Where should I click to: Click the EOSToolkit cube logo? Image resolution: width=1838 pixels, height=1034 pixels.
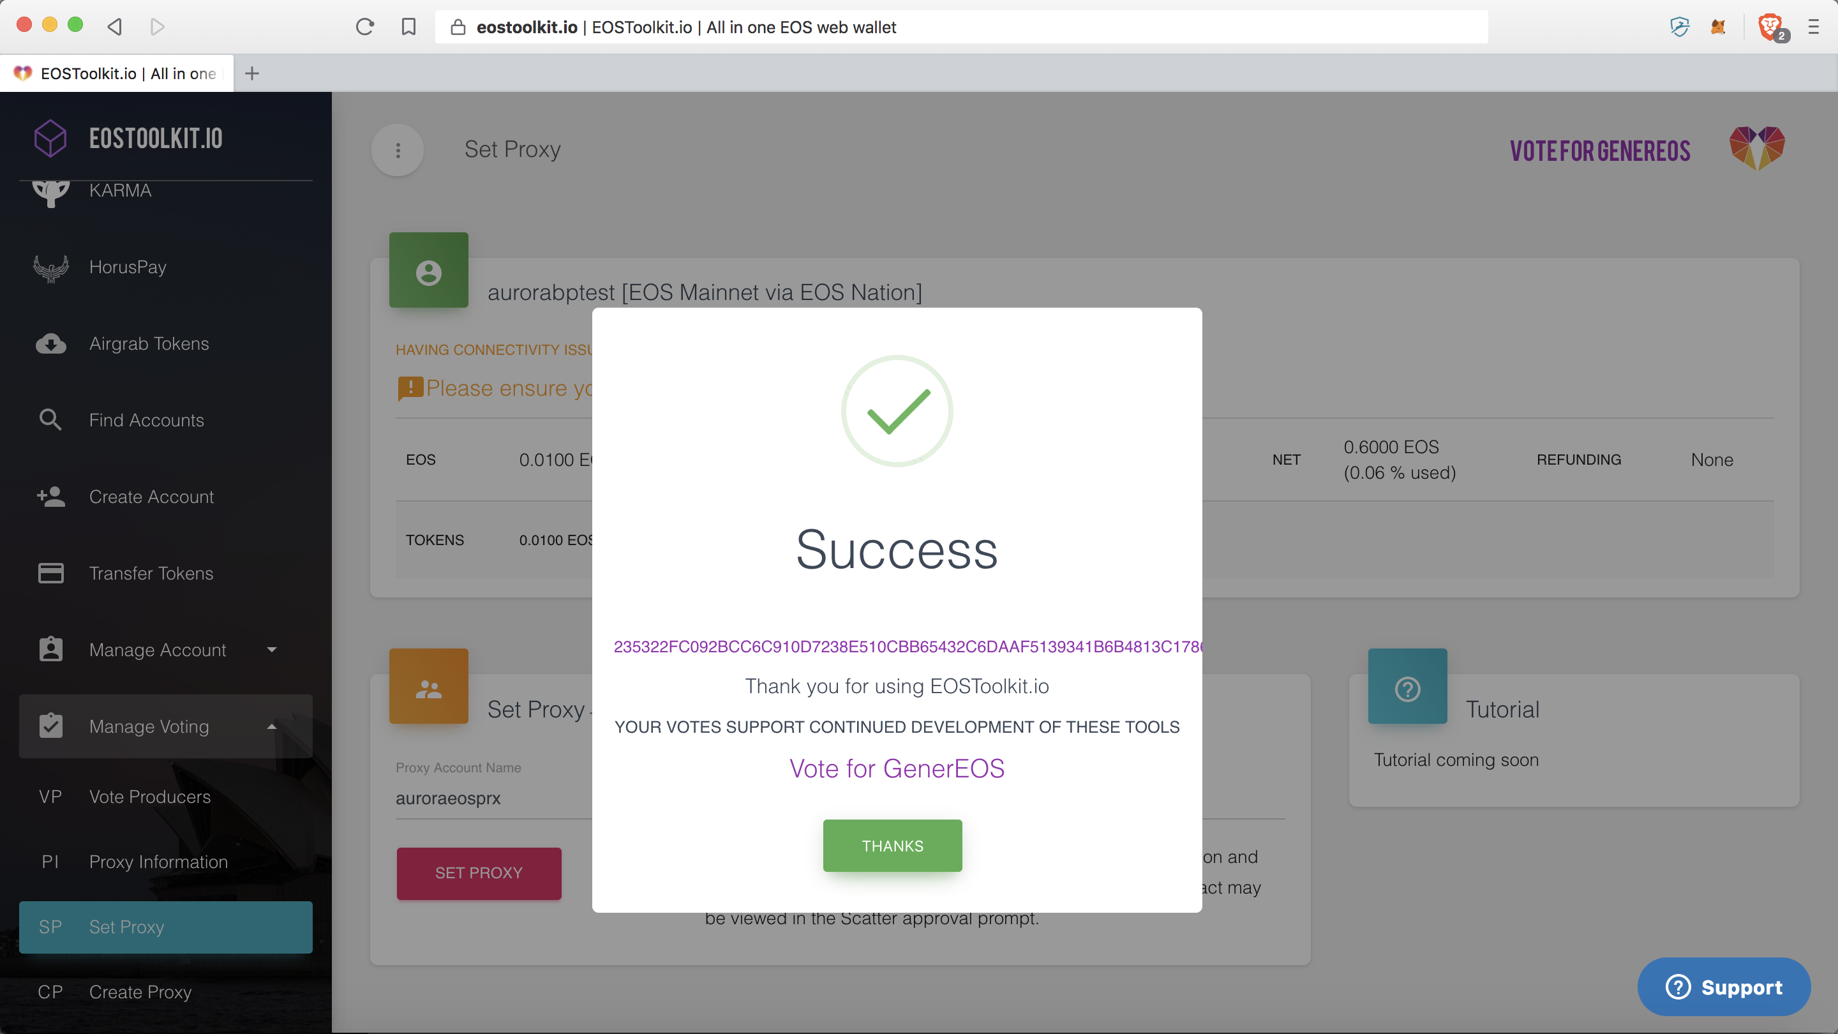tap(50, 138)
